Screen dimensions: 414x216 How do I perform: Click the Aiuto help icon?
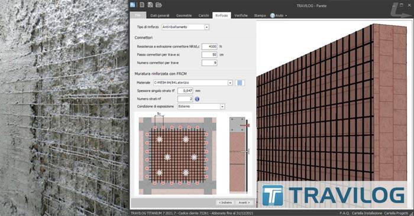point(273,15)
